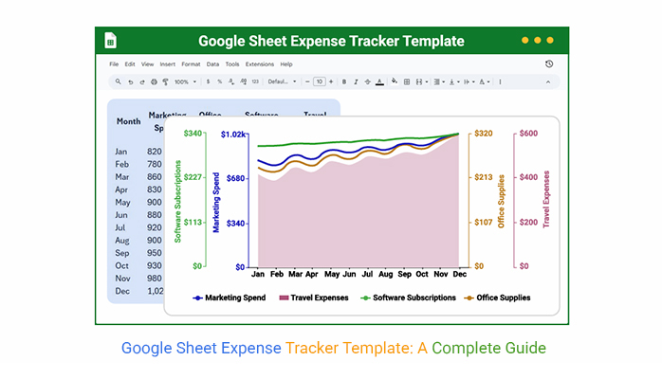
Task: Open the fill color paint bucket
Action: (x=394, y=81)
